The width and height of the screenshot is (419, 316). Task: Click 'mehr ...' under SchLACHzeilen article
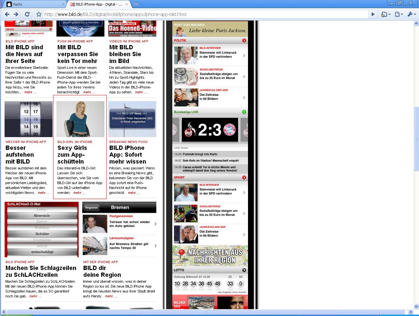tap(35, 296)
